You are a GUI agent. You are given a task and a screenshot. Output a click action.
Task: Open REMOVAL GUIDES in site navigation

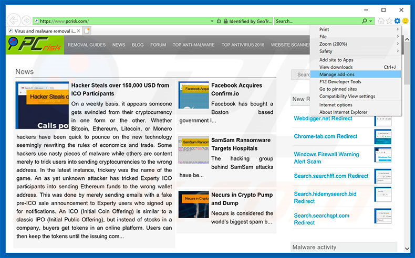(87, 45)
